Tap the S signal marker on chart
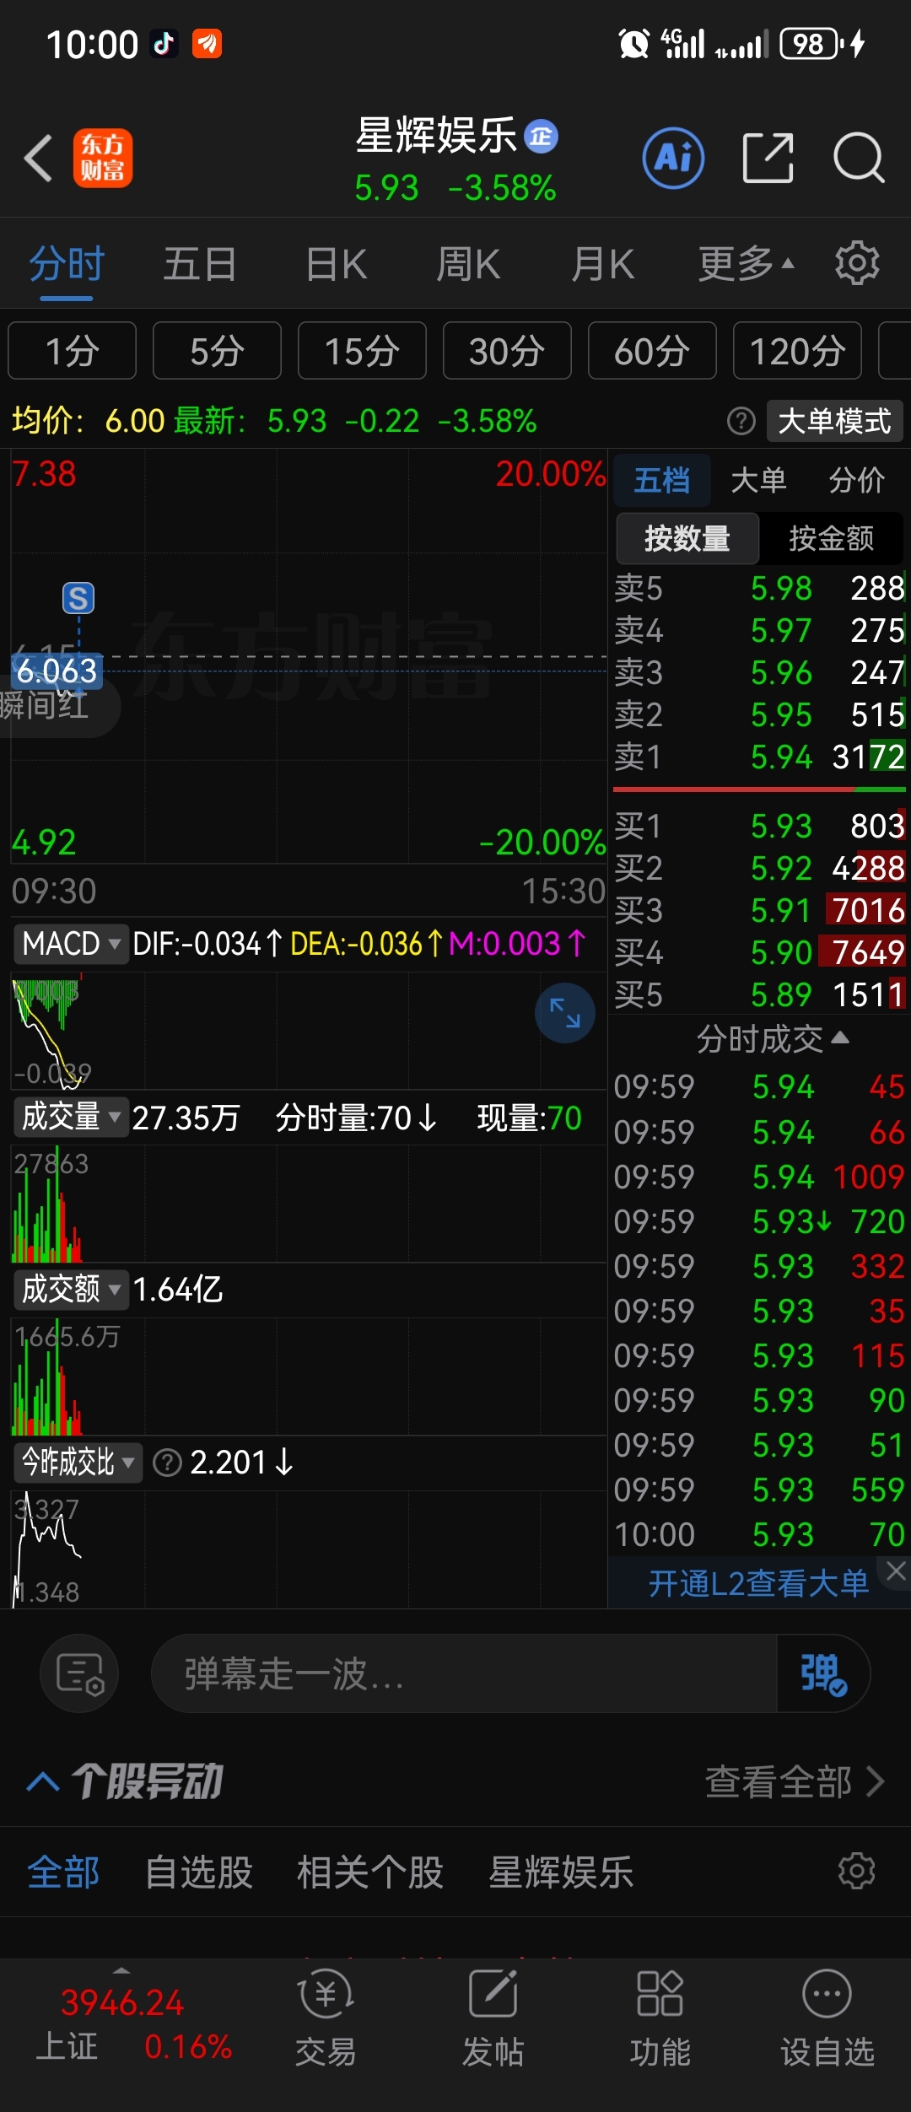This screenshot has width=911, height=2112. [x=78, y=598]
